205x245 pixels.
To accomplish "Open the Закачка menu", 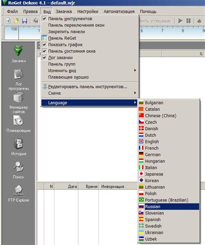I will (x=64, y=12).
